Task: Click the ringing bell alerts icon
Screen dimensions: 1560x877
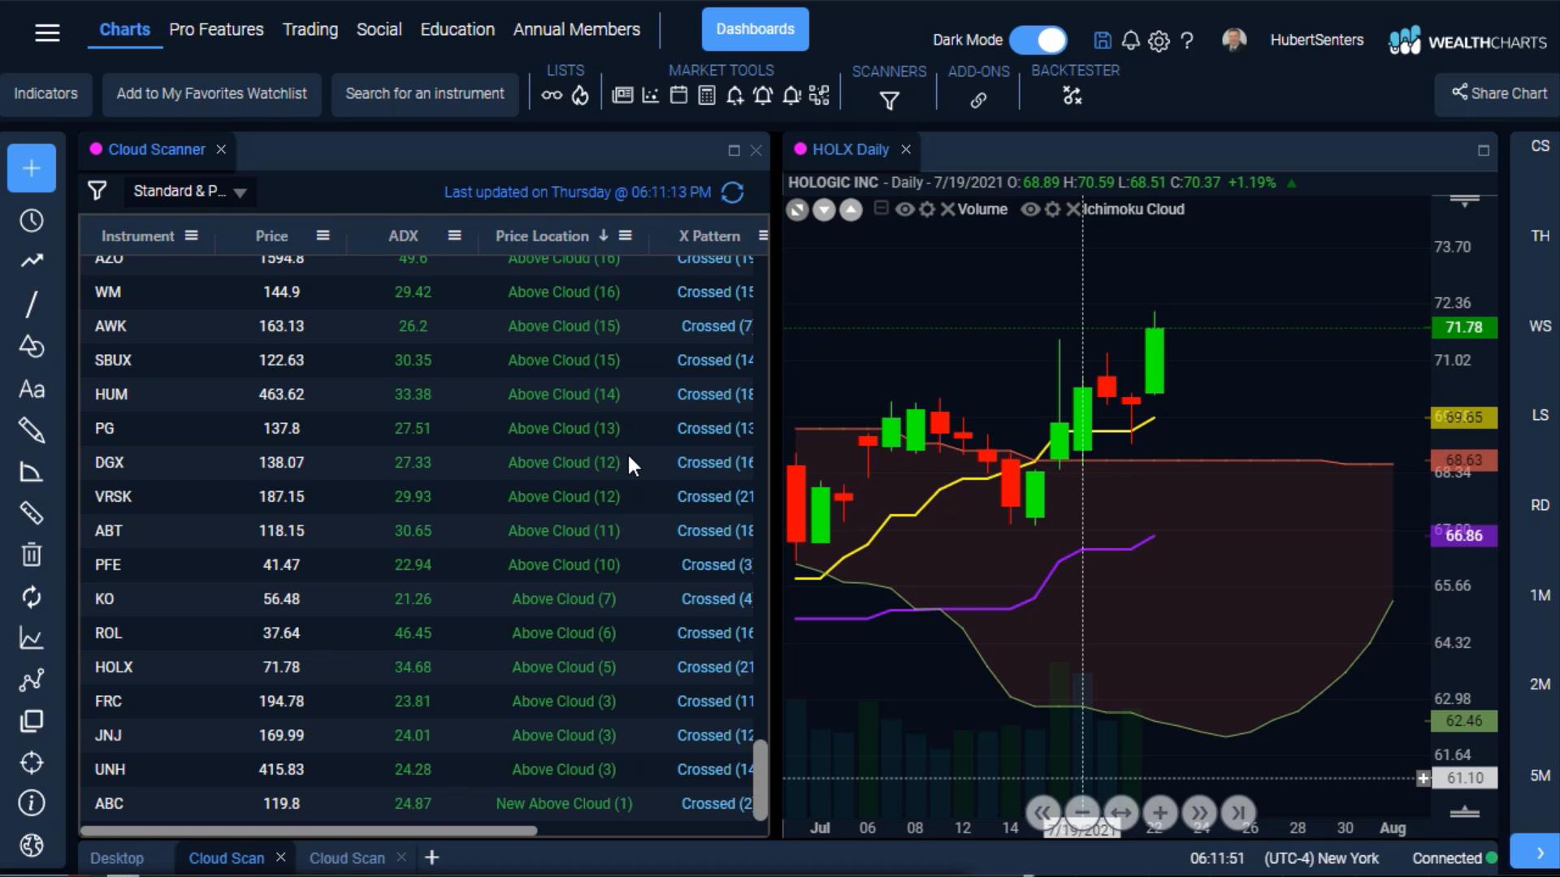Action: point(763,96)
